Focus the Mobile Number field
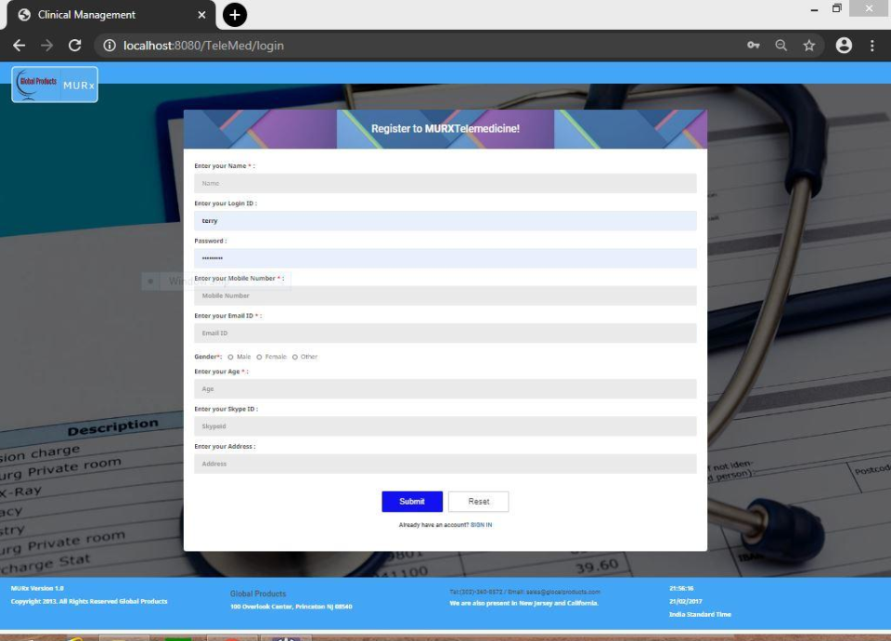The image size is (891, 641). tap(445, 295)
